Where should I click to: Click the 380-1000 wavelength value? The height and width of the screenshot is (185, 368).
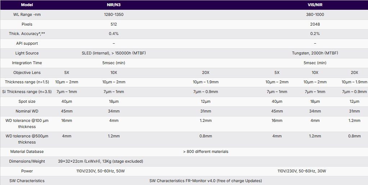[x=315, y=14]
